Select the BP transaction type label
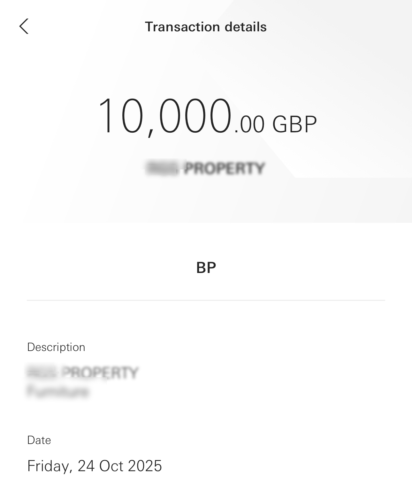Viewport: 412px width, 491px height. point(206,268)
